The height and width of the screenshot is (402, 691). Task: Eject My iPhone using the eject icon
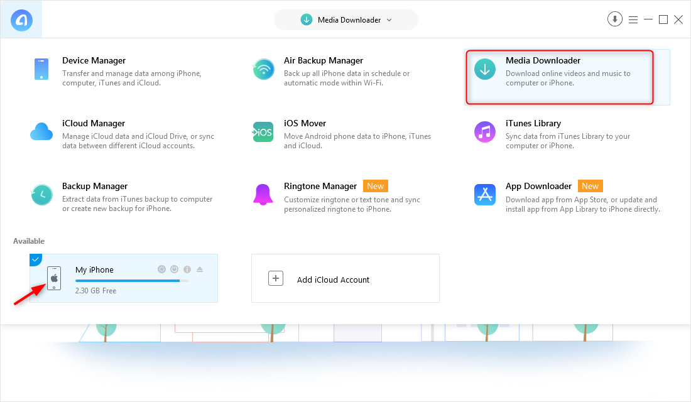tap(200, 269)
